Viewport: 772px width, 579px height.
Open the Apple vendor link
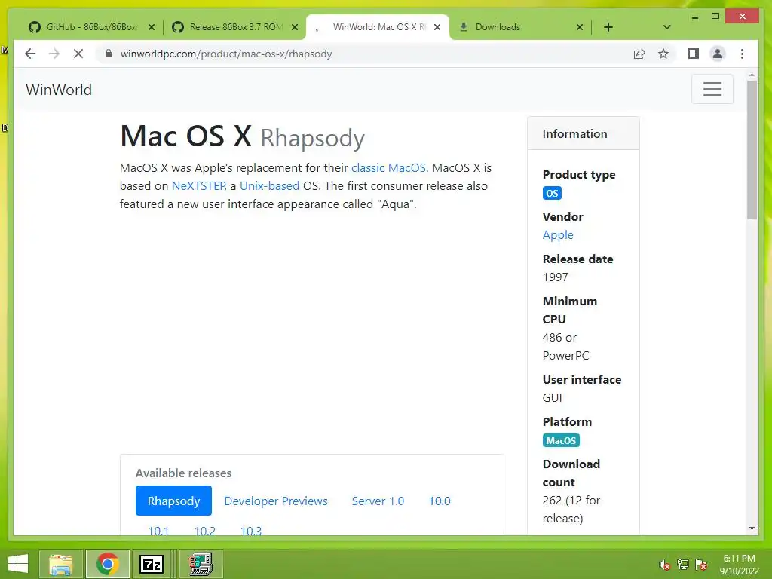click(558, 235)
